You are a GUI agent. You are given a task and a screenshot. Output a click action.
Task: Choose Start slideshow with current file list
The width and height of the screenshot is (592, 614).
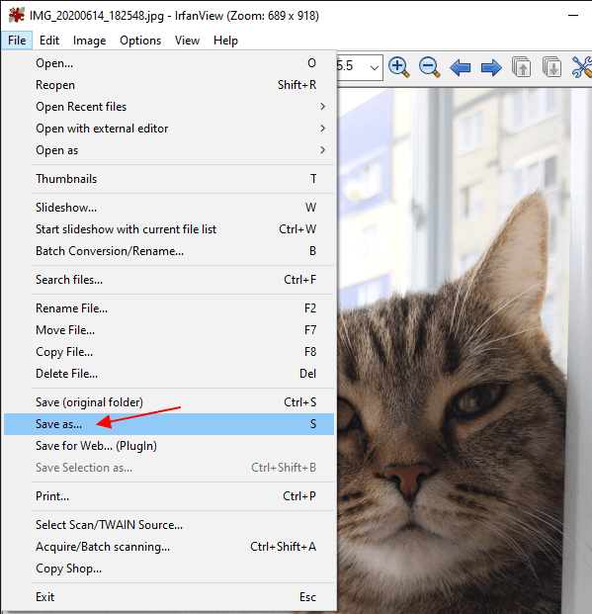coord(169,229)
